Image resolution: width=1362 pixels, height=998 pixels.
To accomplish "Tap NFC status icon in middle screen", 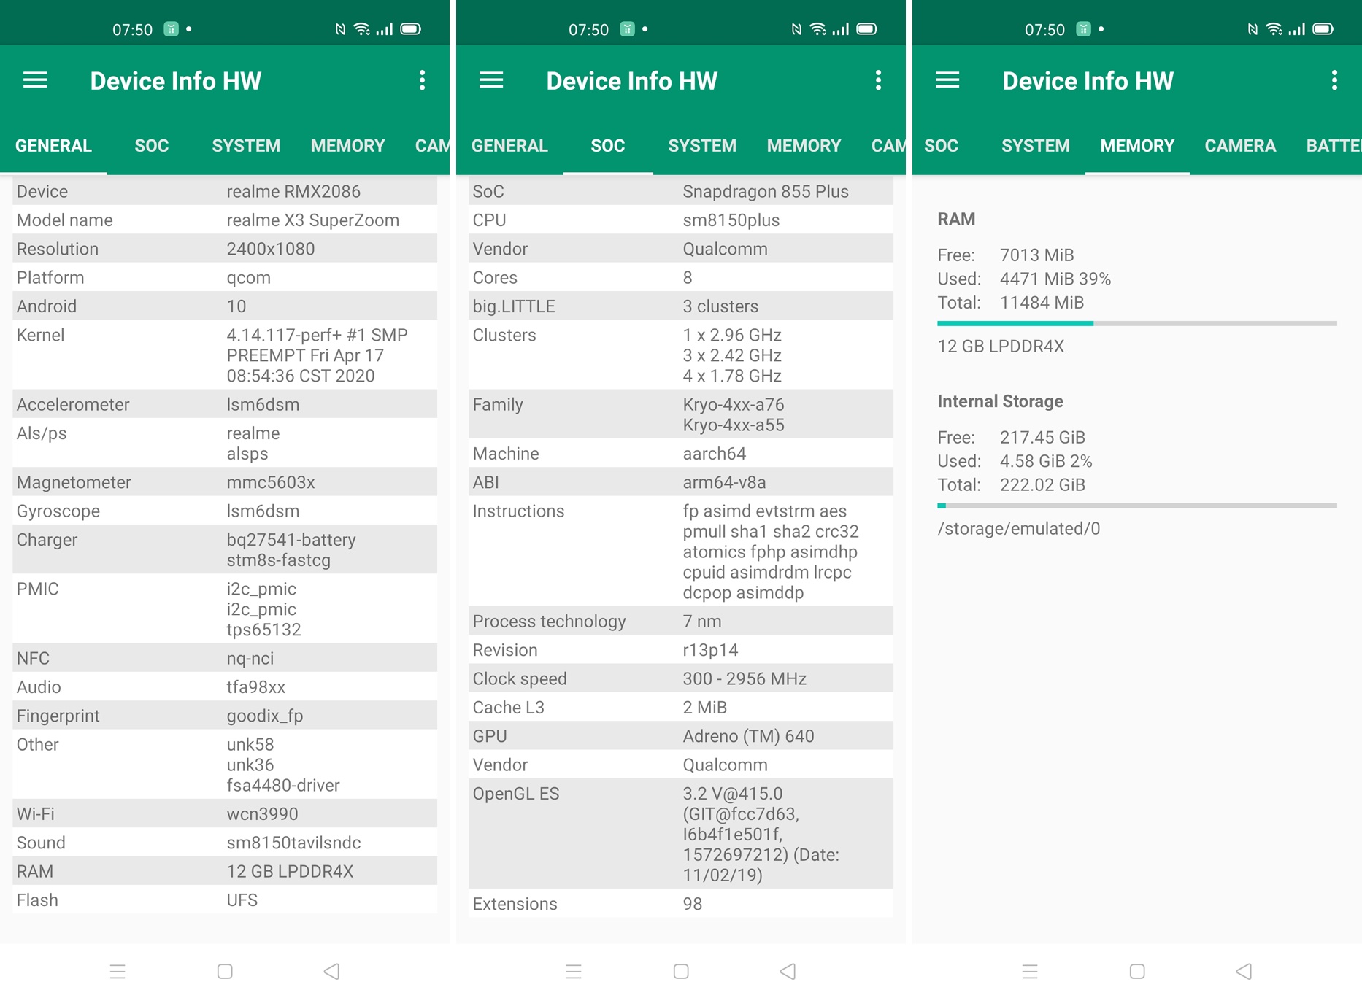I will [796, 29].
